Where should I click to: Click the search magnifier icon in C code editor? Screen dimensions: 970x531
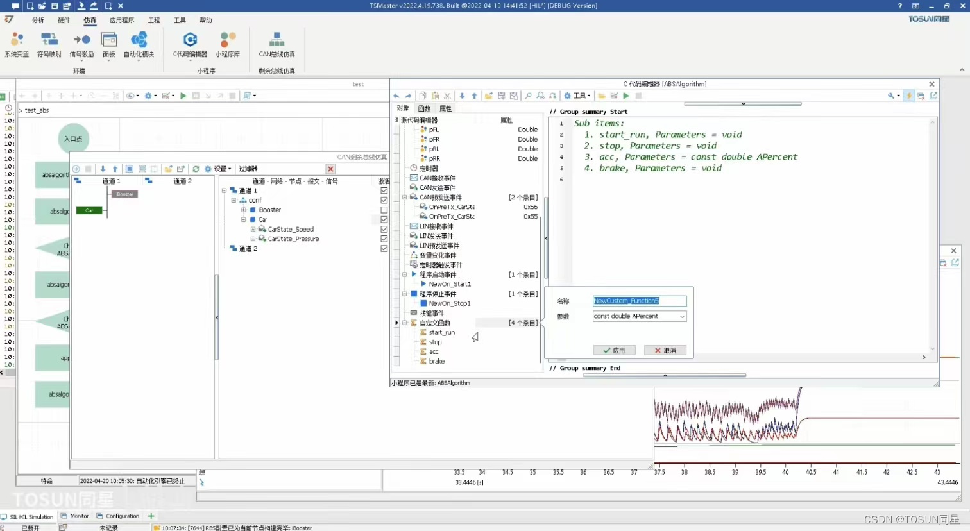click(x=528, y=96)
